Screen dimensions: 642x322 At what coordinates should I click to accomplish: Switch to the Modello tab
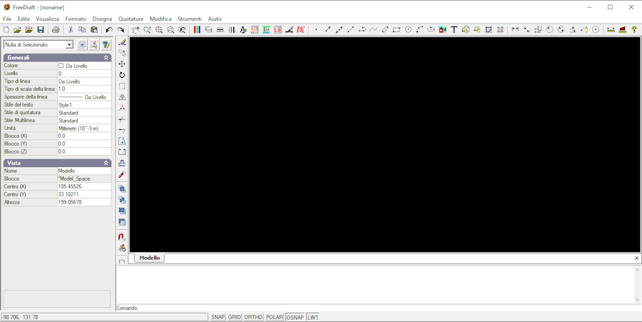pos(150,258)
